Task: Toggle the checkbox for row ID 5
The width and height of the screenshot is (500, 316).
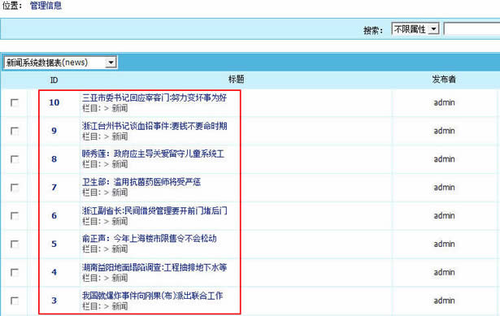Action: [x=15, y=245]
